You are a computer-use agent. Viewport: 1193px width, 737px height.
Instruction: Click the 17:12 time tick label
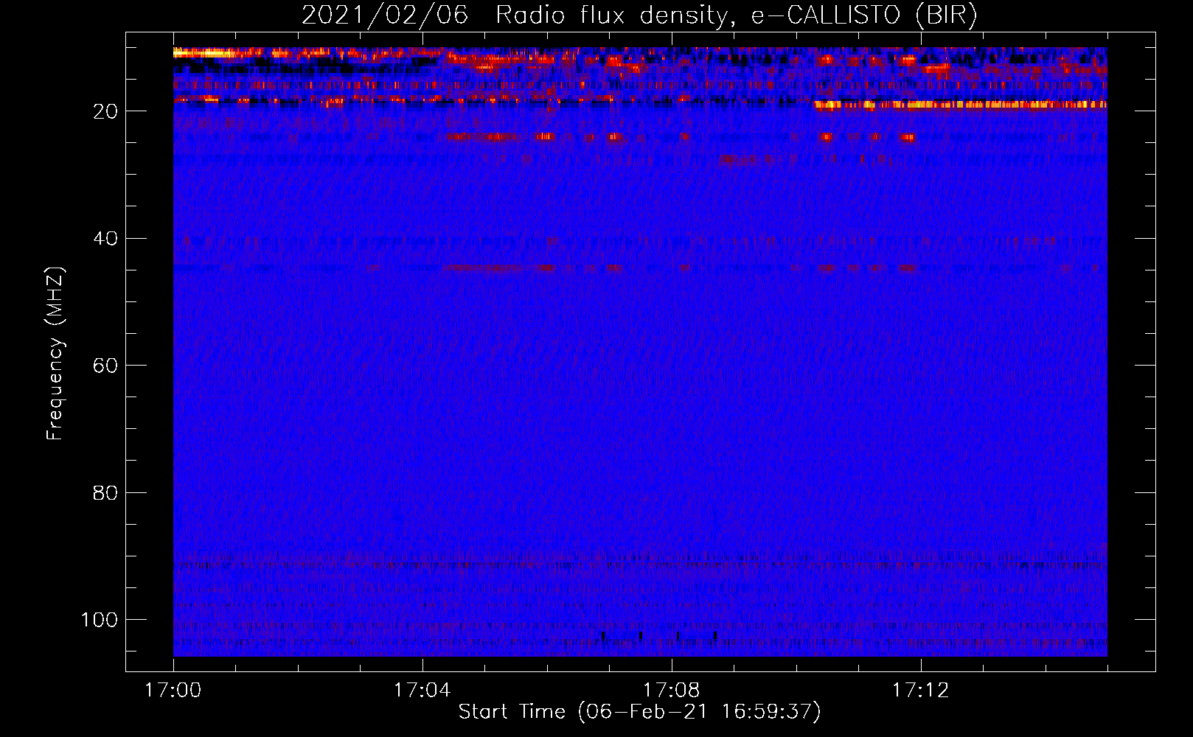[x=921, y=691]
